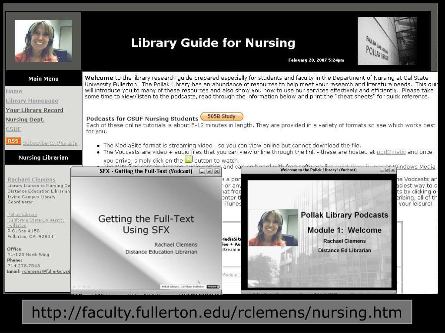445x333 pixels.
Task: Click the rclemens@fullerton email link
Action: [x=46, y=271]
